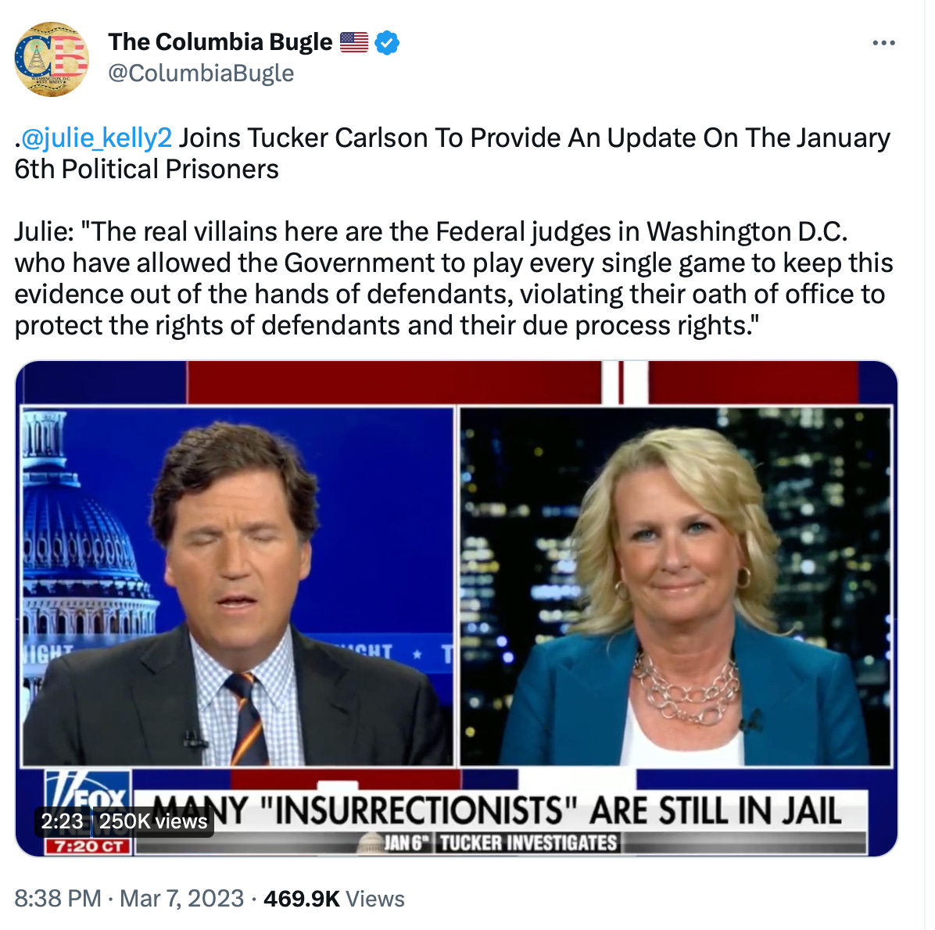This screenshot has height=930, width=935.
Task: Open the three-dot more options menu
Action: pyautogui.click(x=883, y=43)
